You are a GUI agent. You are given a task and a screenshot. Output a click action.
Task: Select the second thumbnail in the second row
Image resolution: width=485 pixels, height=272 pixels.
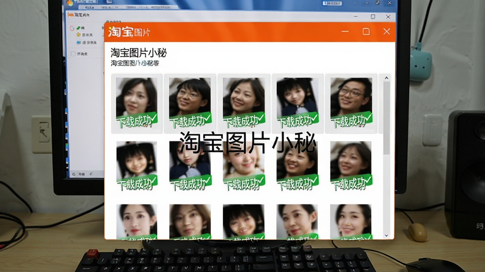190,166
